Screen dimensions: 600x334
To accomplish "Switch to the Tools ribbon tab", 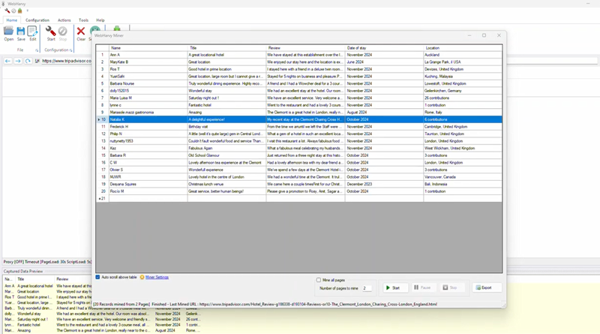I will [83, 20].
